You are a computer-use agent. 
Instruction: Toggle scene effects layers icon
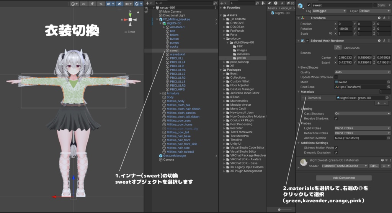tap(108, 4)
